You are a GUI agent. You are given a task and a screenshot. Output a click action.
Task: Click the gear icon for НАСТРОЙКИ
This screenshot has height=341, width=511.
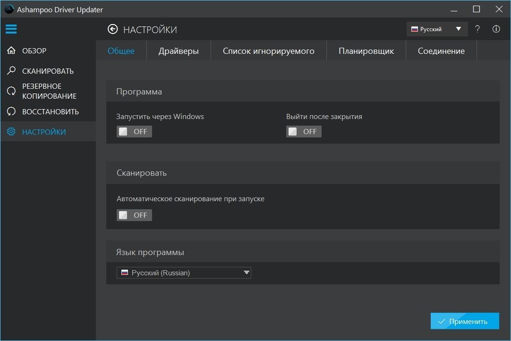pyautogui.click(x=11, y=132)
